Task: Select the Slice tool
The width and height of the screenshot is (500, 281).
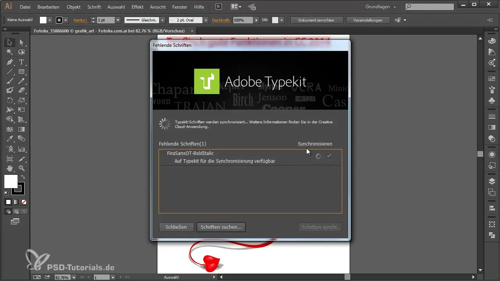Action: pos(21,159)
